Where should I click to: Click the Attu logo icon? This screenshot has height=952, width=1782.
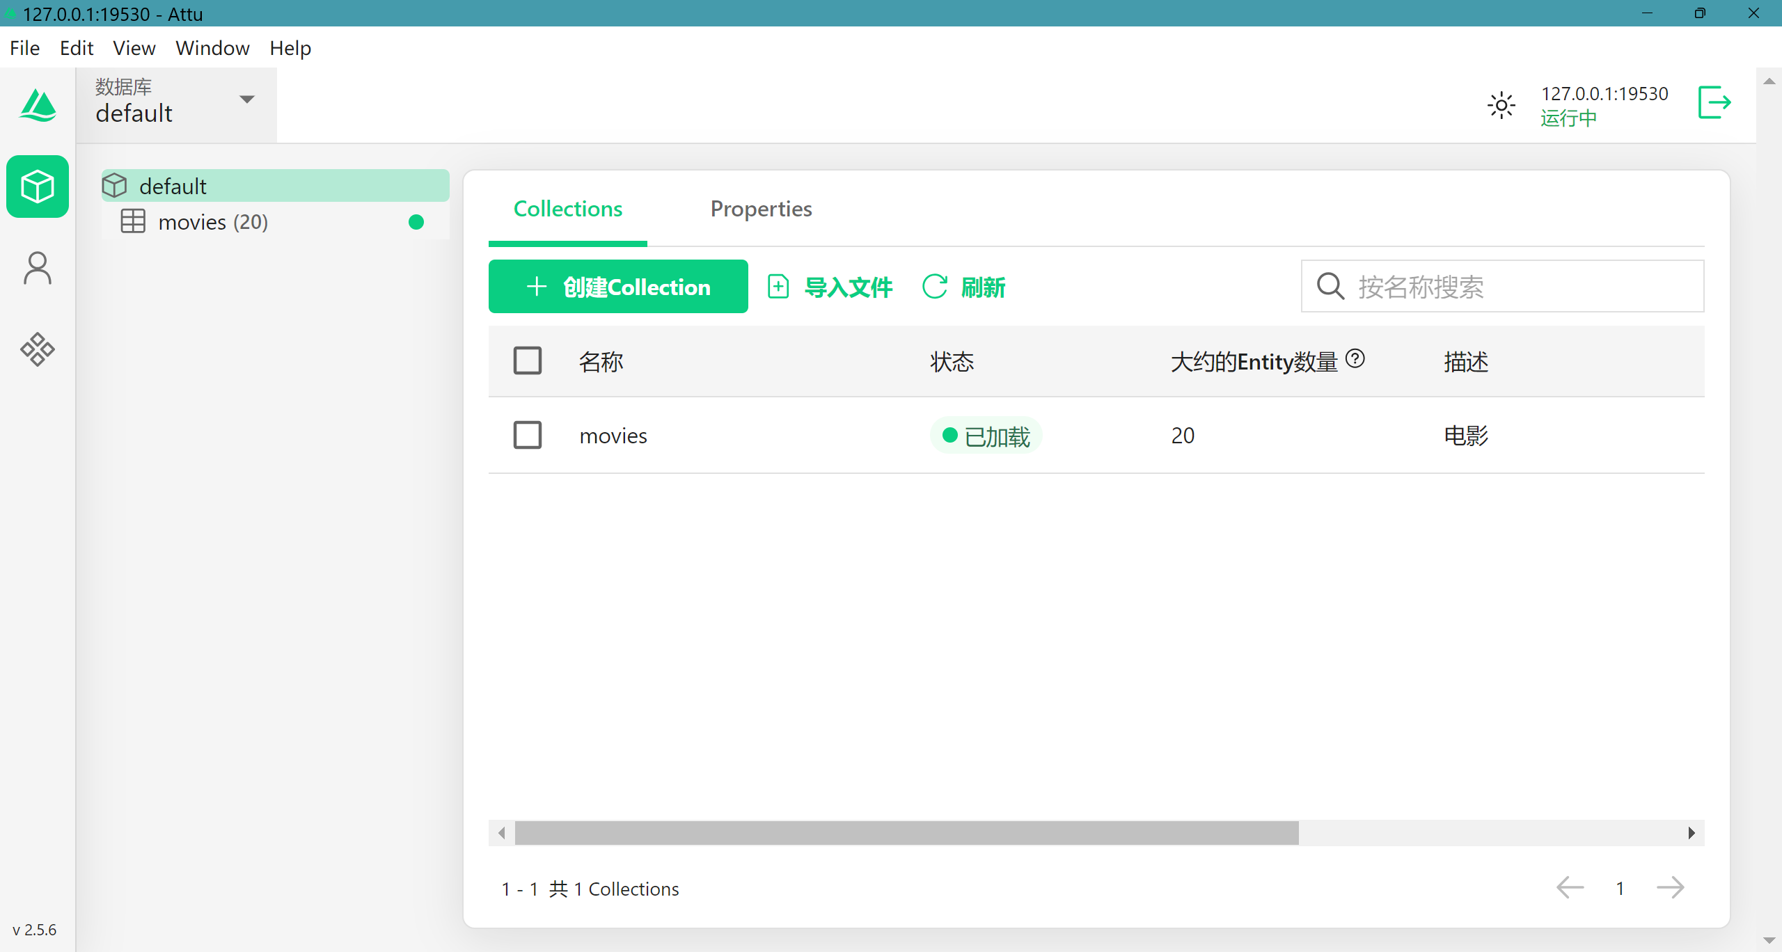(x=38, y=106)
